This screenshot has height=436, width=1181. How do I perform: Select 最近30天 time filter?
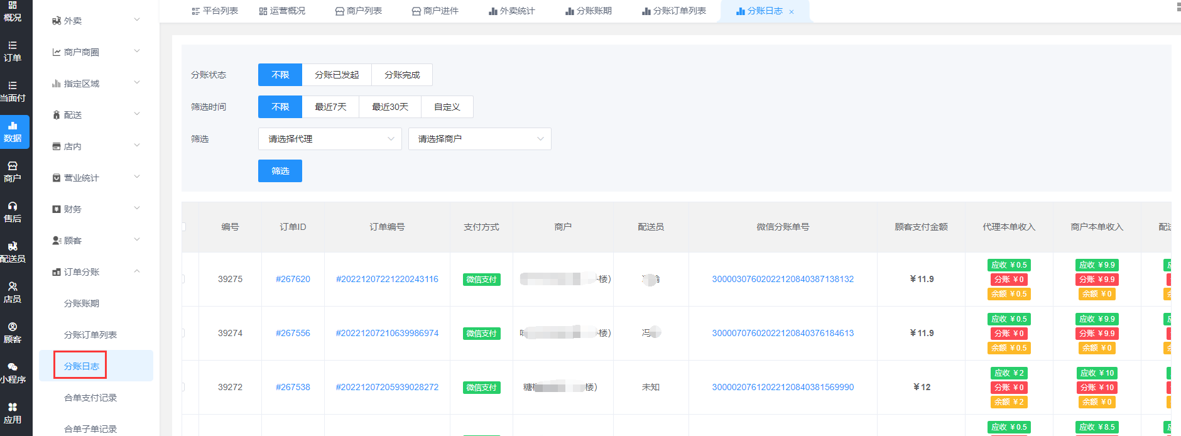click(x=390, y=107)
